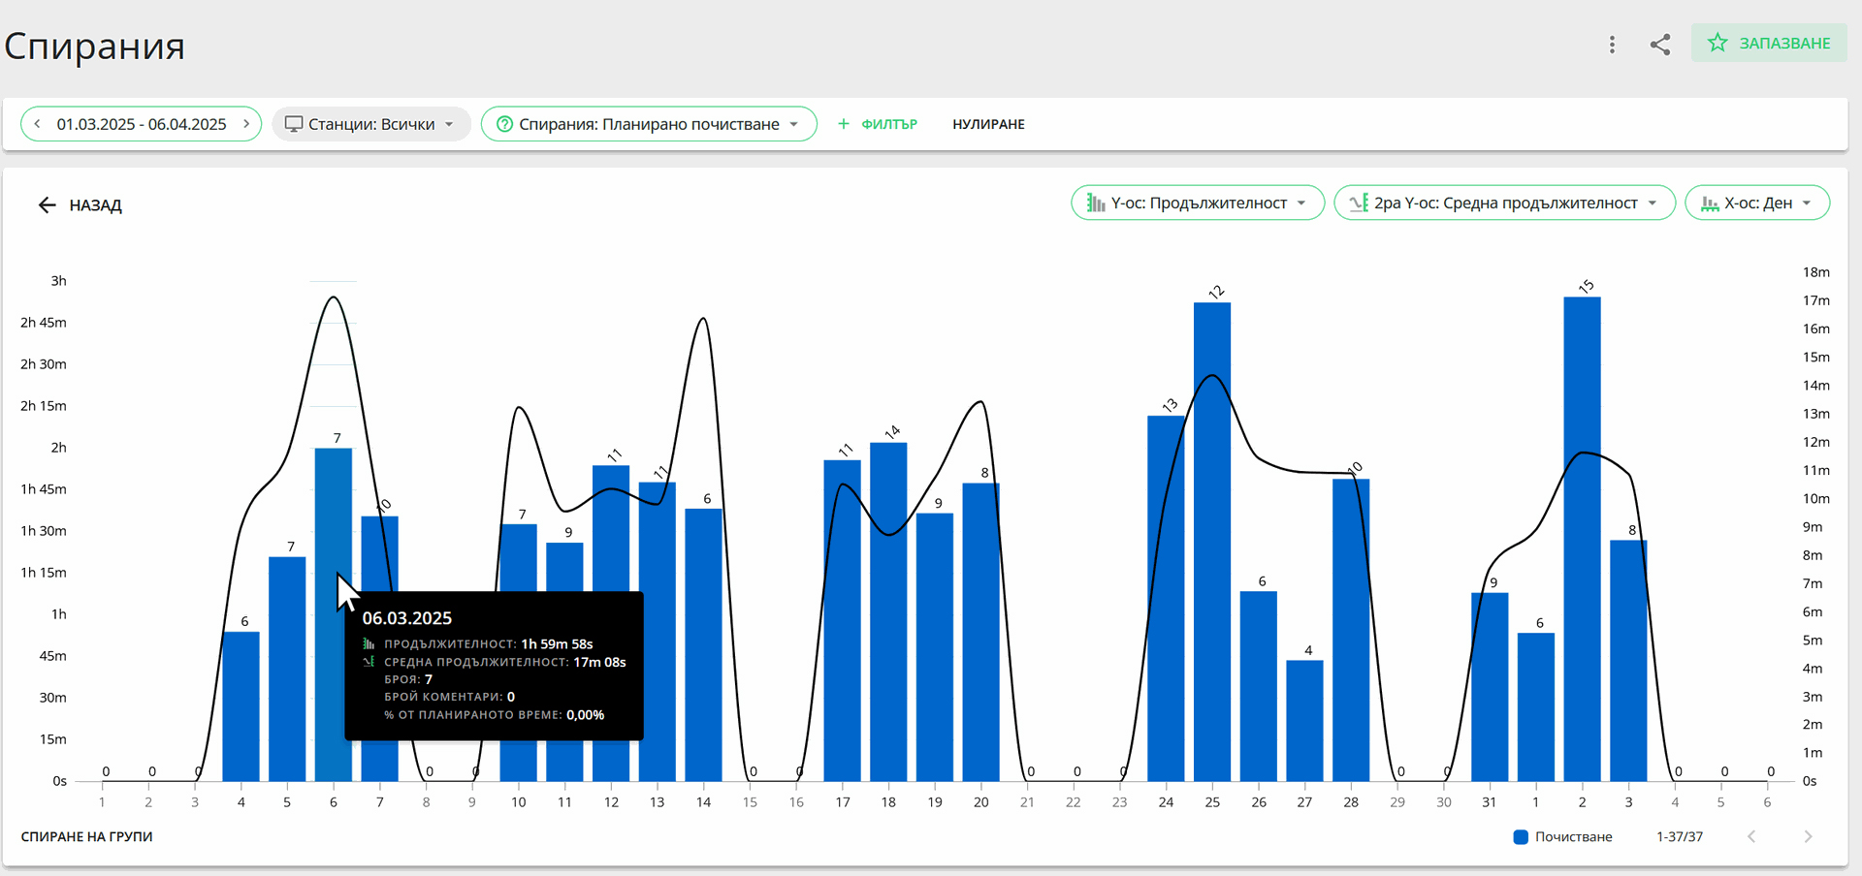Click the 1-37/37 pagination text
The image size is (1862, 876).
pos(1680,836)
